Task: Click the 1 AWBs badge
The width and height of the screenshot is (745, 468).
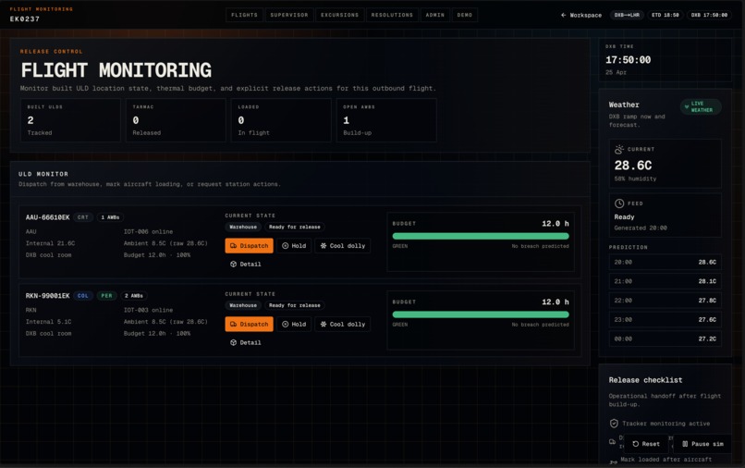Action: [110, 217]
